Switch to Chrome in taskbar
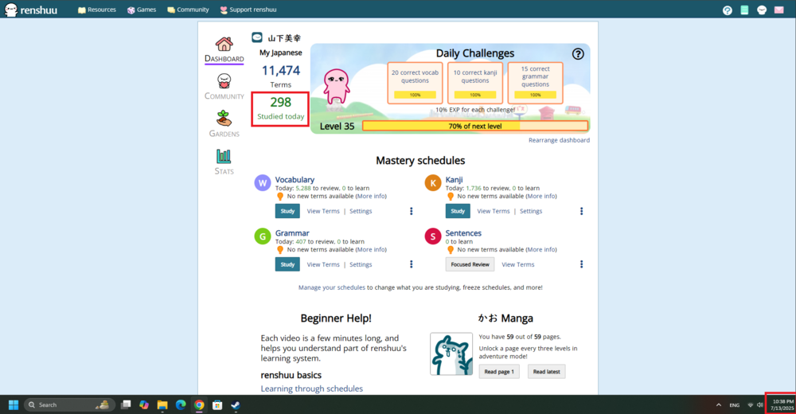The image size is (796, 414). point(199,405)
